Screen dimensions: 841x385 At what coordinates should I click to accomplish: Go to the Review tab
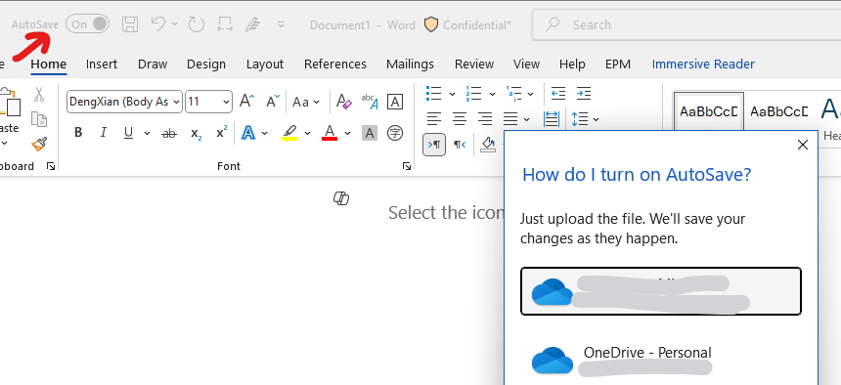click(x=474, y=64)
